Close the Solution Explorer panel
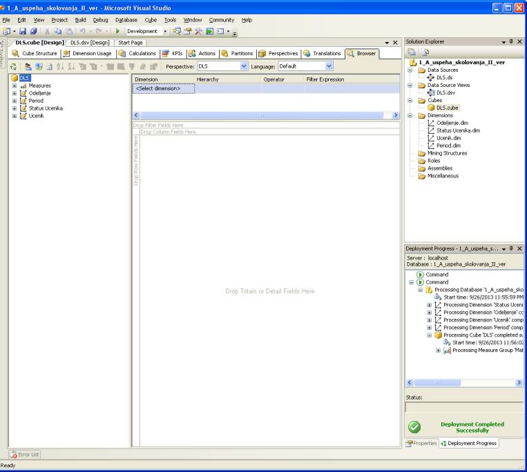The width and height of the screenshot is (527, 472). (x=519, y=41)
